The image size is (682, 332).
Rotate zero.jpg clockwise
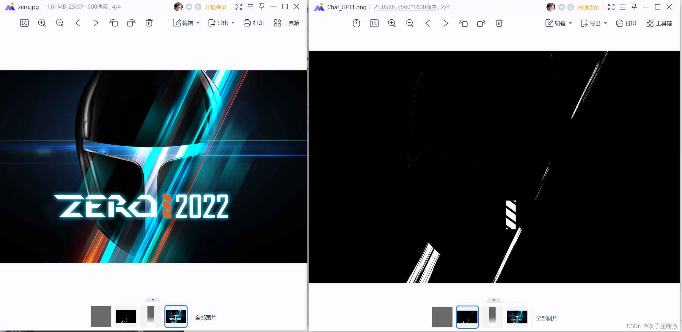(x=131, y=23)
